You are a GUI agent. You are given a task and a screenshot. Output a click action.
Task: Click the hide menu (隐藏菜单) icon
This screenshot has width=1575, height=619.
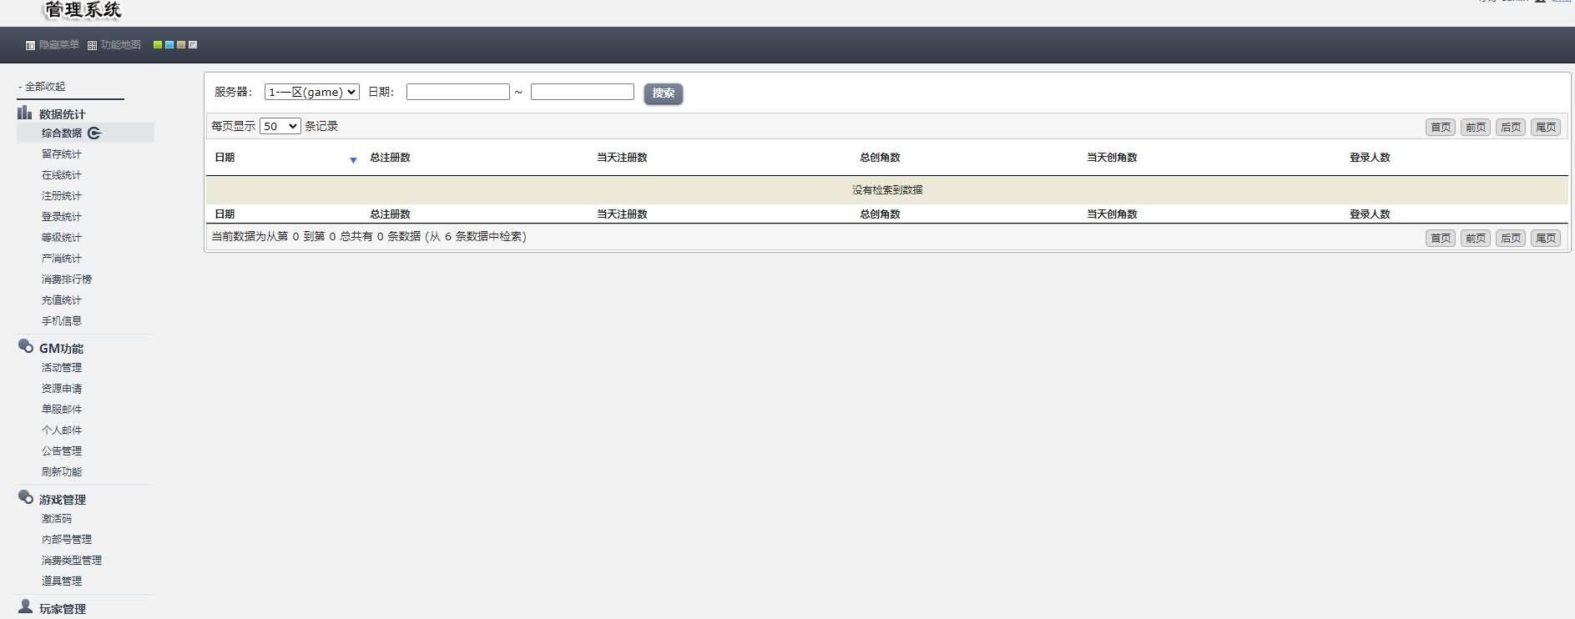tap(30, 45)
